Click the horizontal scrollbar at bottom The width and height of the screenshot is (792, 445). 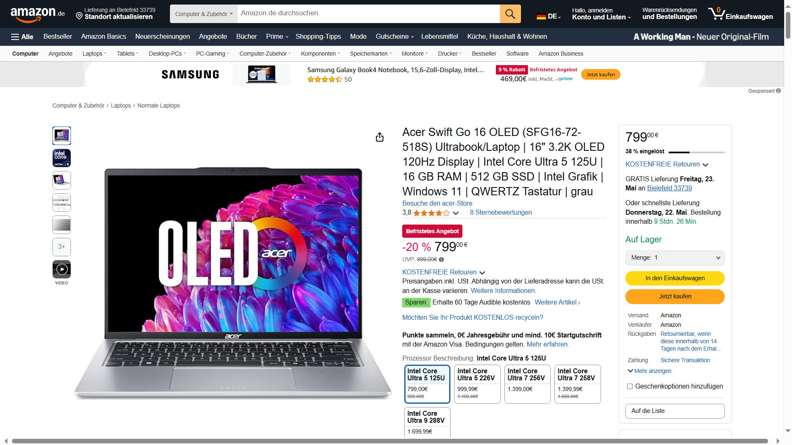(x=390, y=441)
